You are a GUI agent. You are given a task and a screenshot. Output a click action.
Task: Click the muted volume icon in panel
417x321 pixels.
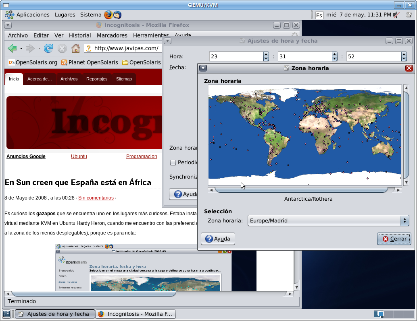(396, 15)
